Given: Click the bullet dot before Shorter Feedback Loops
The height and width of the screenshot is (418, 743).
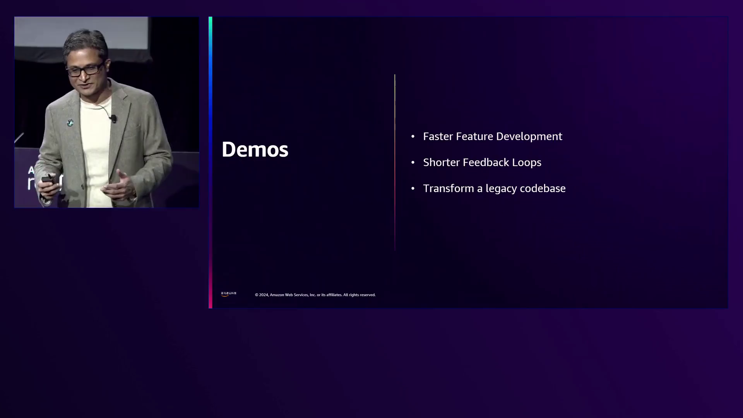Looking at the screenshot, I should 413,163.
